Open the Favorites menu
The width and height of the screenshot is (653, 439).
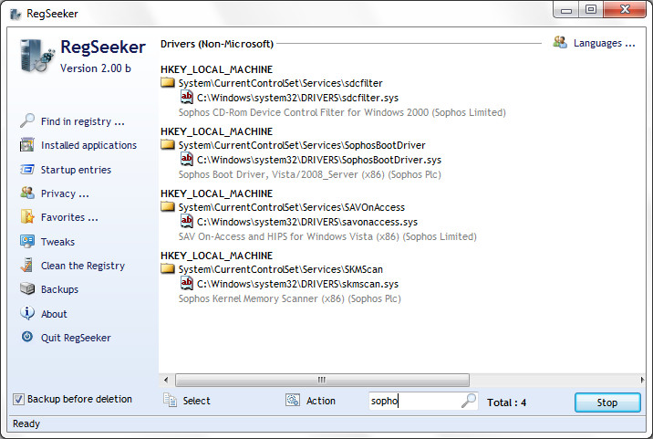pyautogui.click(x=69, y=217)
